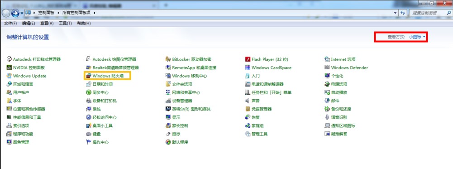Screen dimensions: 453x169
Task: Click the Internet 选项 icon
Action: pos(327,59)
